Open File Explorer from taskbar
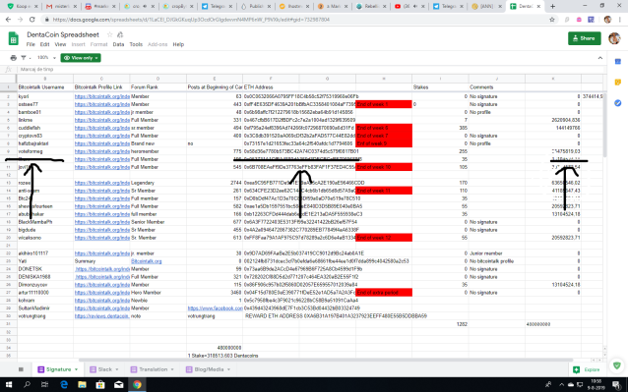 pyautogui.click(x=82, y=384)
